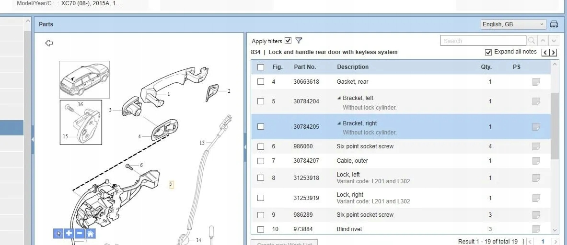Go to previous section arrow
The image size is (567, 245).
545,53
